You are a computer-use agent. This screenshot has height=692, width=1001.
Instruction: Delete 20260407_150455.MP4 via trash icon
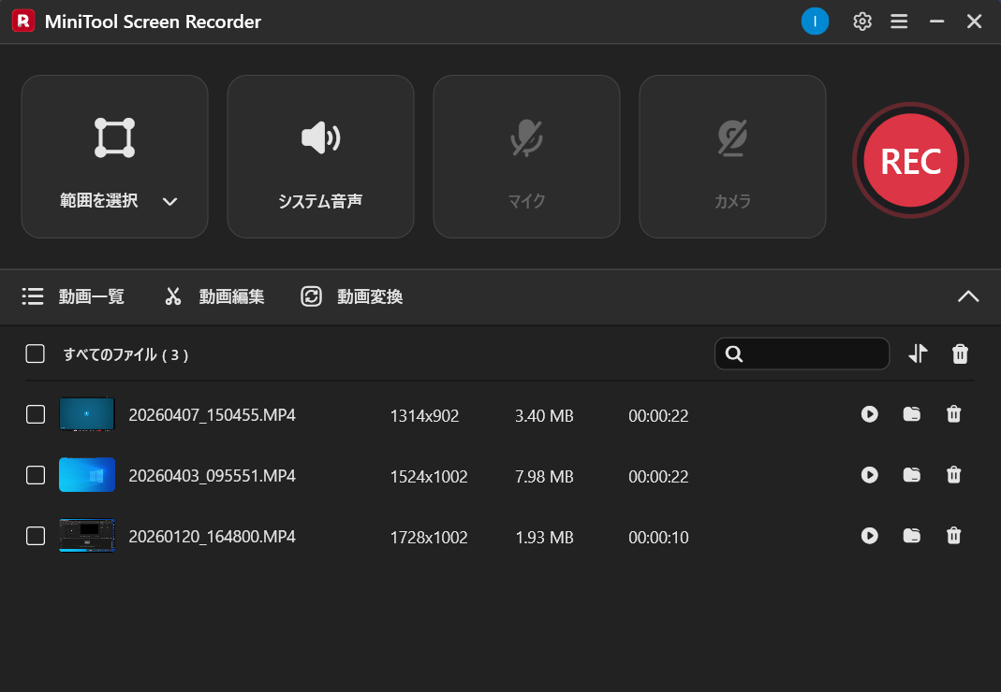[x=954, y=414]
